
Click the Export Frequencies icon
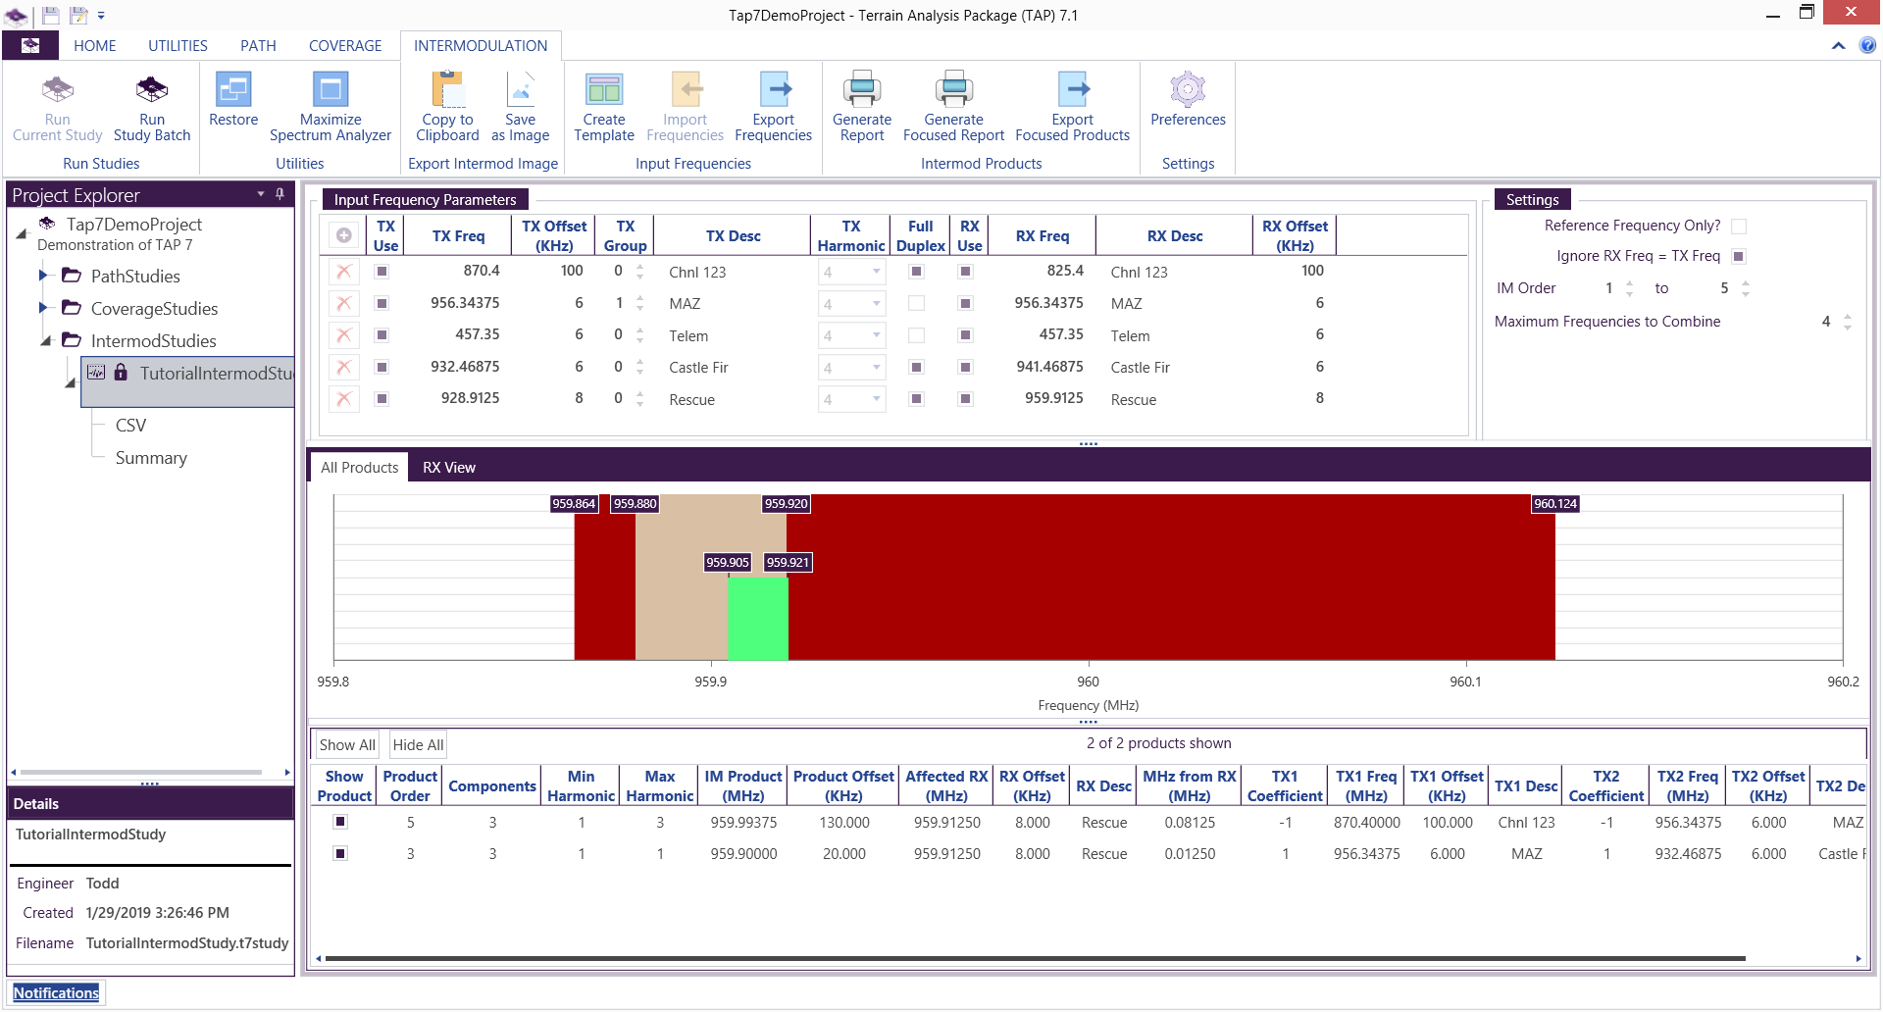[773, 91]
